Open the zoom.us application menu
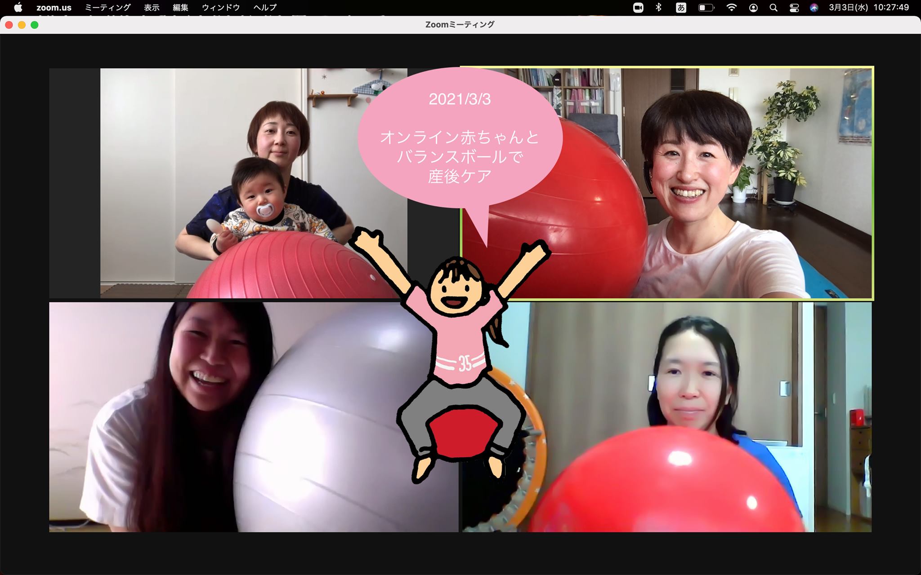This screenshot has height=575, width=921. click(x=54, y=8)
